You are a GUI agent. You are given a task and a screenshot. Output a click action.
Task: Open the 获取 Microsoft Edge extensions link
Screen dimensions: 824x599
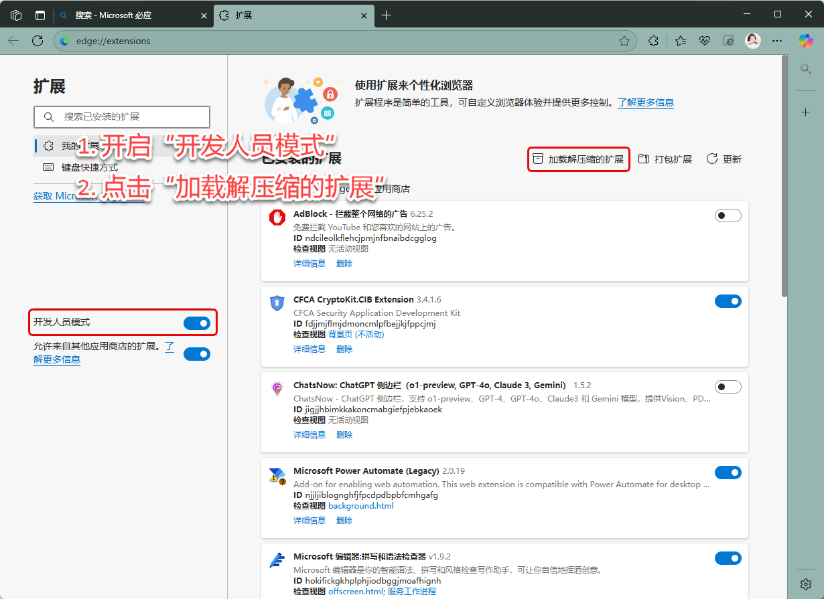(88, 196)
